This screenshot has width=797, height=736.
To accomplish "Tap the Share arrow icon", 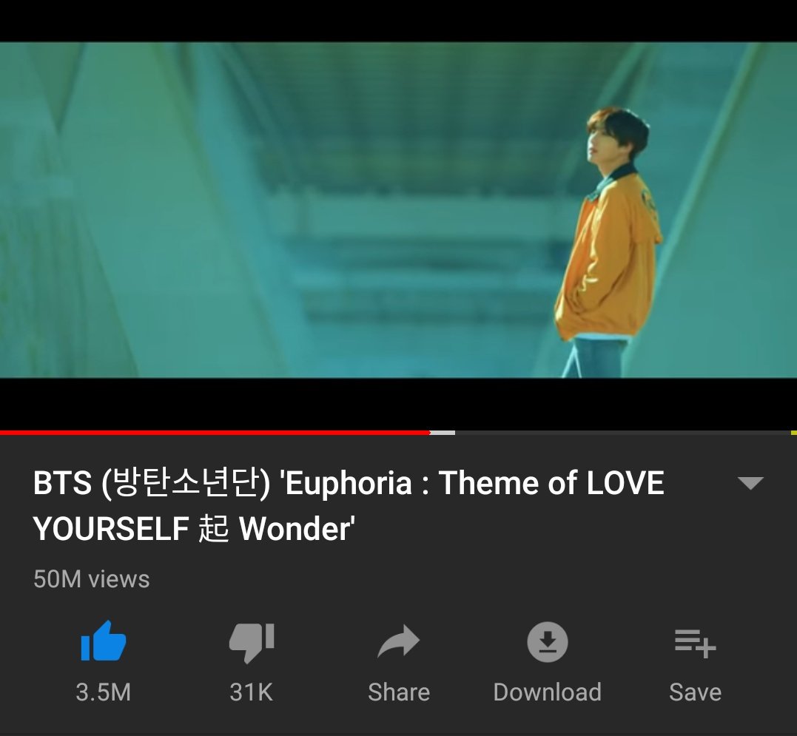I will tap(398, 641).
